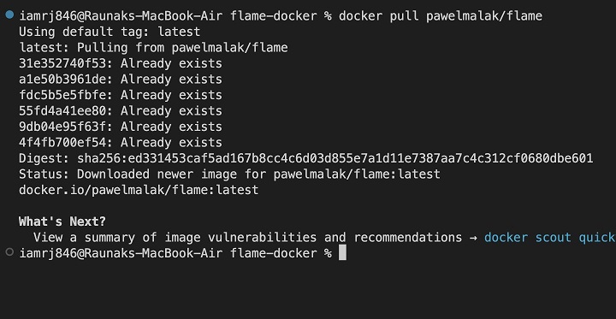Click the docker pull pawelmalak/flame command text

coord(441,16)
